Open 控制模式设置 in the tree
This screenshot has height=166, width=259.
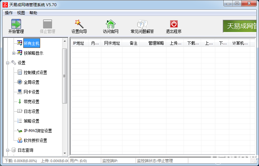[35, 72]
